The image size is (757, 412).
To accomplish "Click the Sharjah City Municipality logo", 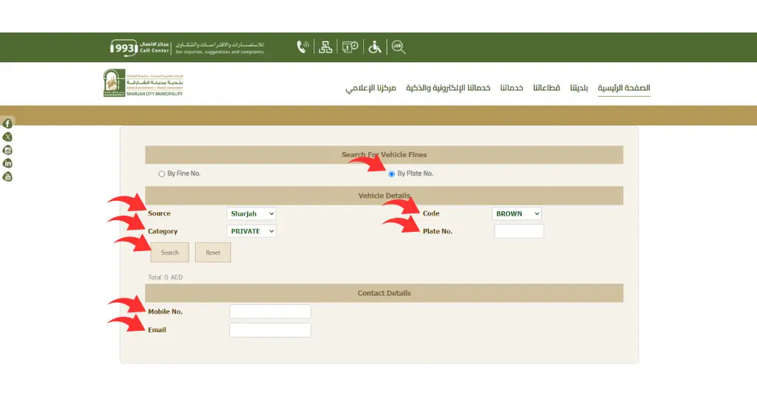I will click(x=143, y=83).
